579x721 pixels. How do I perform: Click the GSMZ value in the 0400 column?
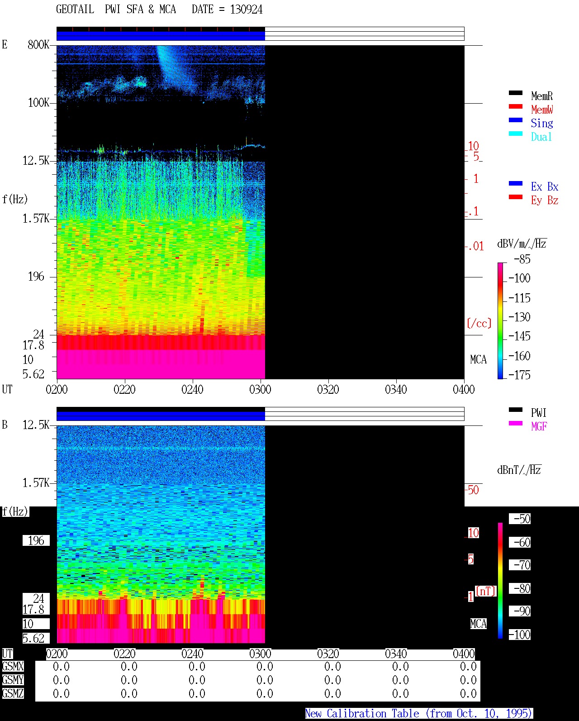[x=468, y=693]
